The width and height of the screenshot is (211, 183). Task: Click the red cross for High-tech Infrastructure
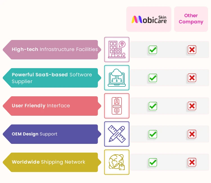(x=192, y=50)
